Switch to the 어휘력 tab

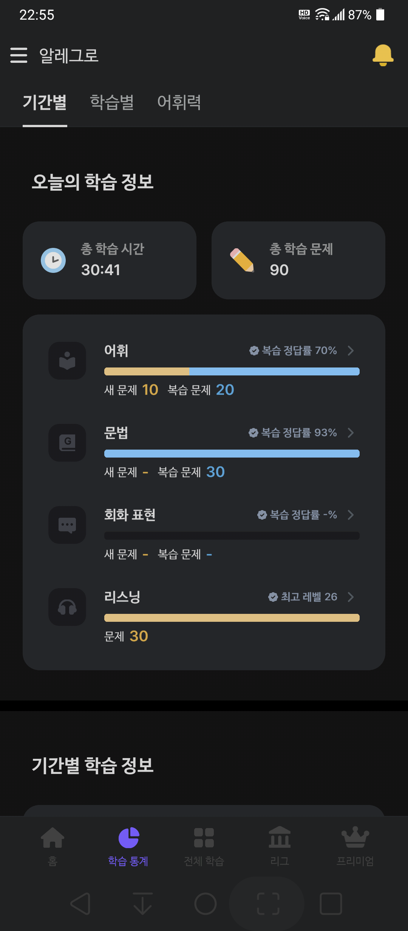tap(179, 102)
